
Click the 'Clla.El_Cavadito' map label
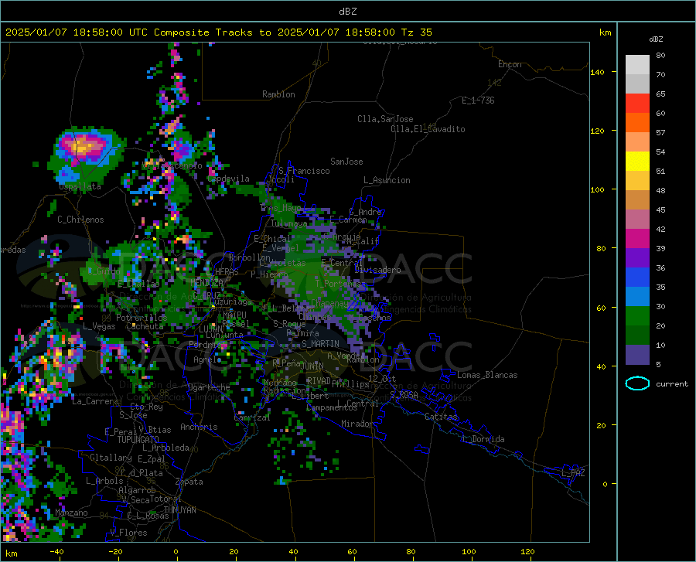pos(428,129)
